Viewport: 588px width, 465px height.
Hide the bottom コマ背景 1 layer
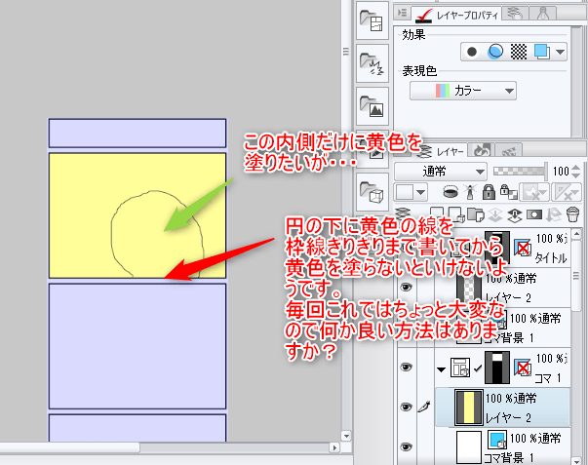tap(406, 446)
